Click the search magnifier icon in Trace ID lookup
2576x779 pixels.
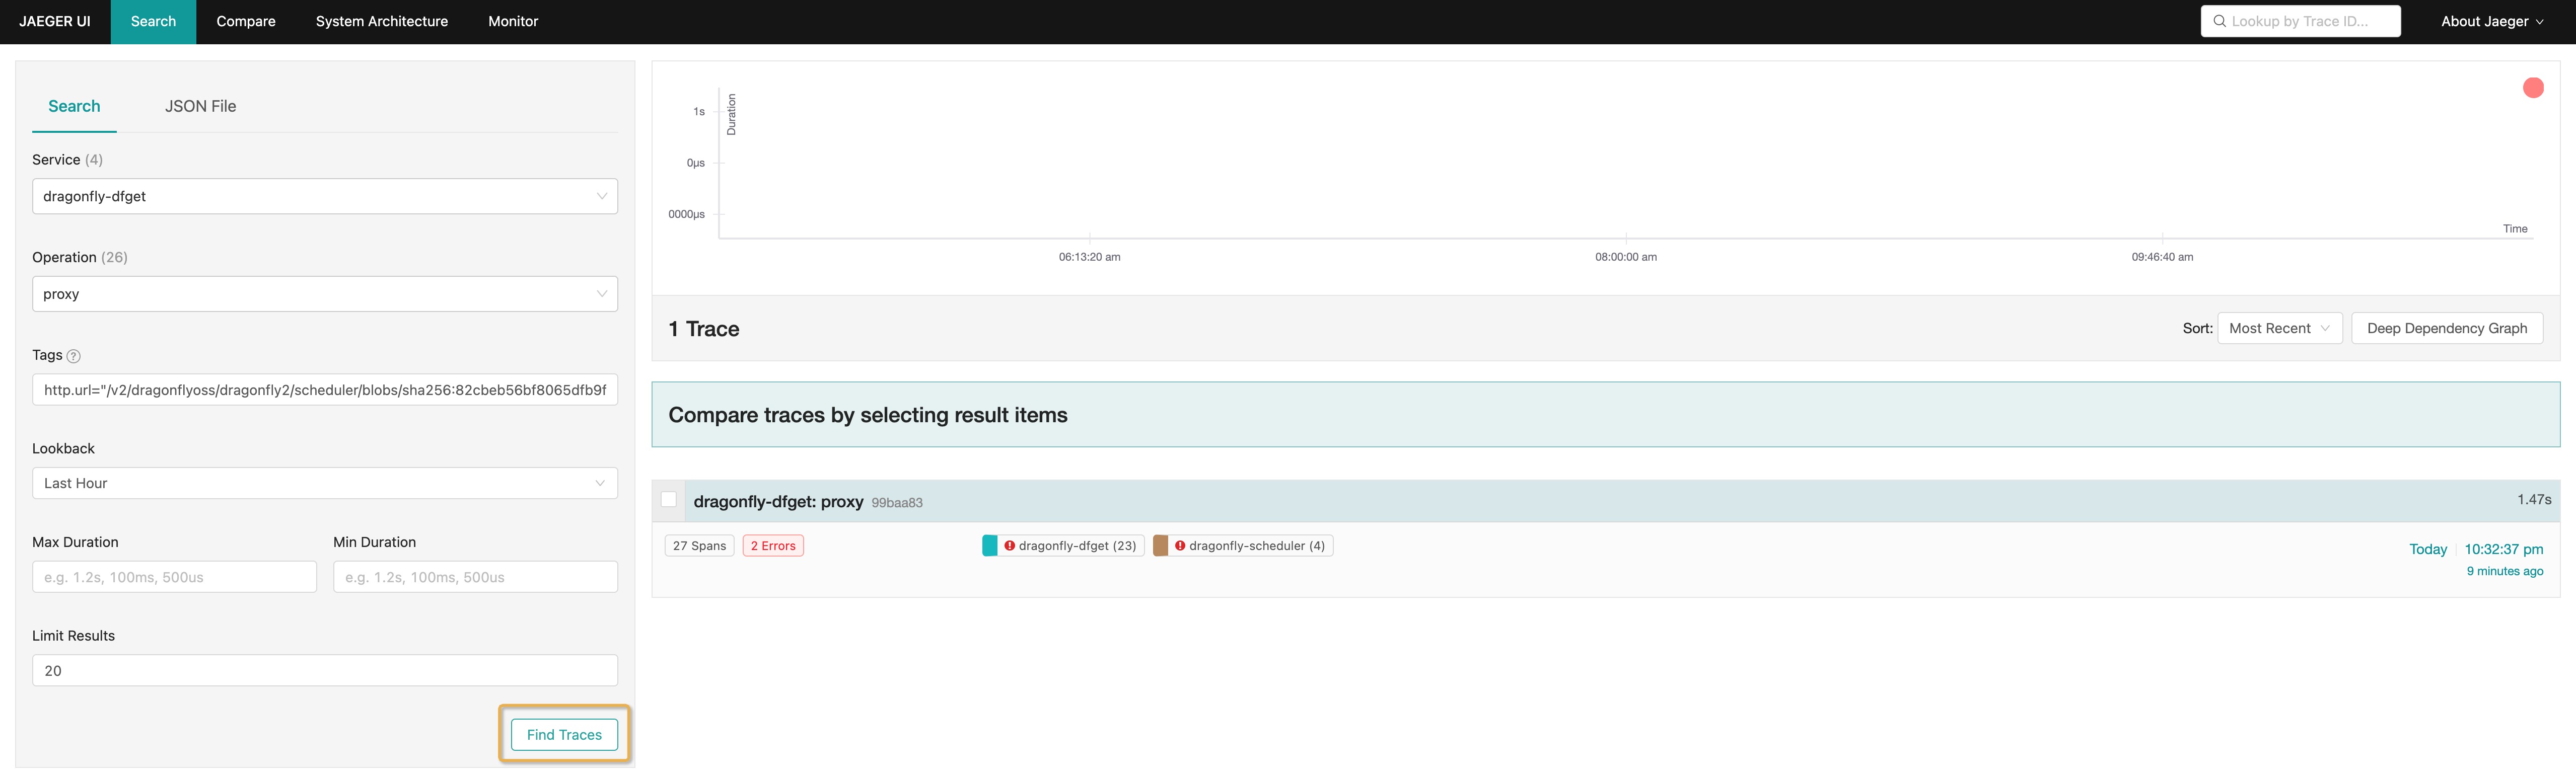click(x=2219, y=21)
